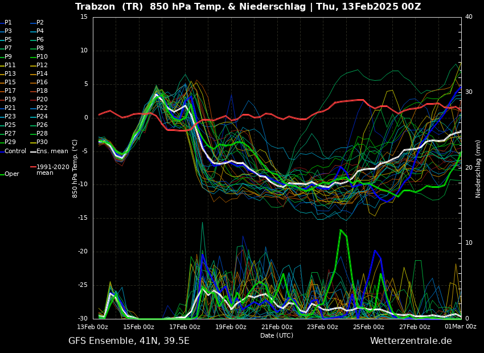Click the 21Feb 00z date label
Image resolution: width=484 pixels, height=353 pixels.
coord(277,327)
